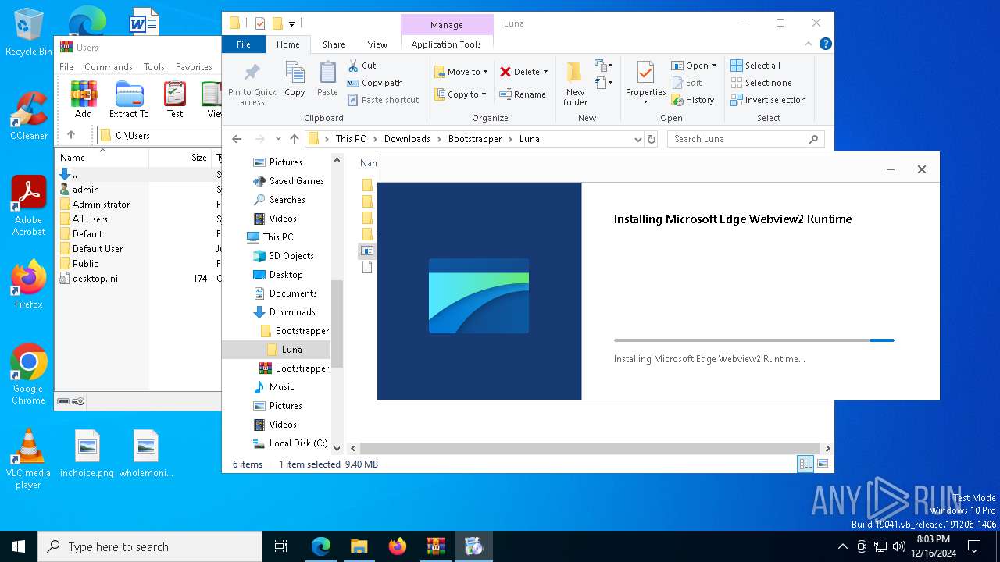The height and width of the screenshot is (562, 1000).
Task: Open the File tab in Explorer
Action: click(x=244, y=44)
